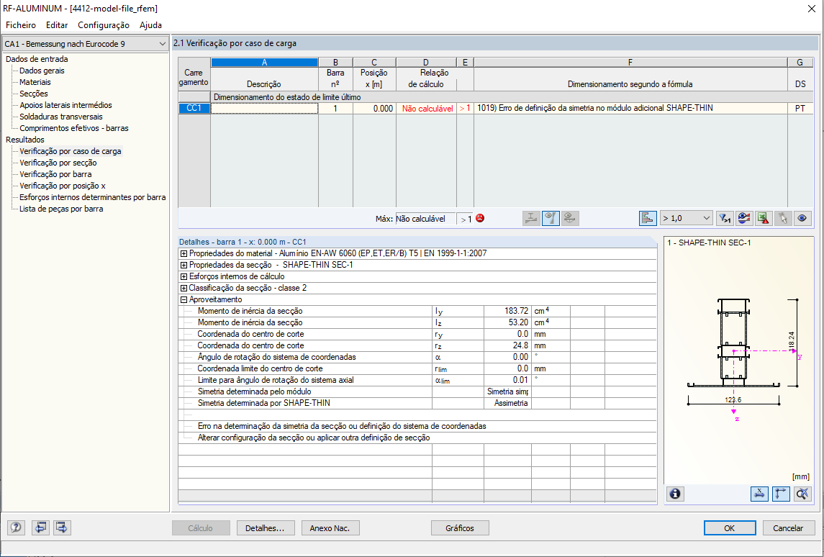Viewport: 824px width, 557px height.
Task: Click the help question mark icon
Action: (16, 527)
